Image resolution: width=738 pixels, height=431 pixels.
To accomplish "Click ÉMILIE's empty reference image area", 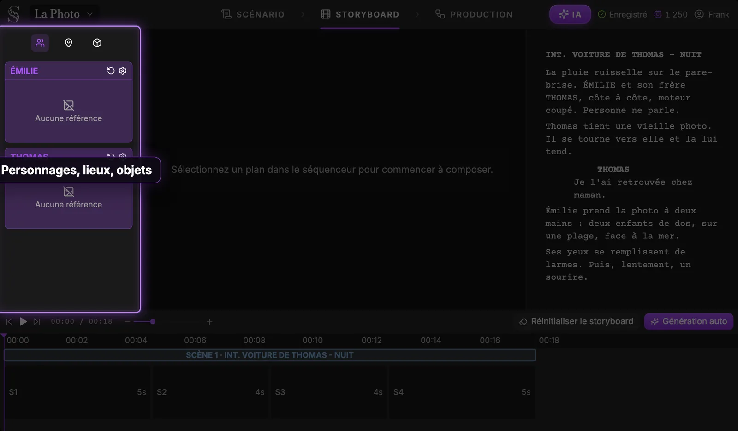I will 69,111.
